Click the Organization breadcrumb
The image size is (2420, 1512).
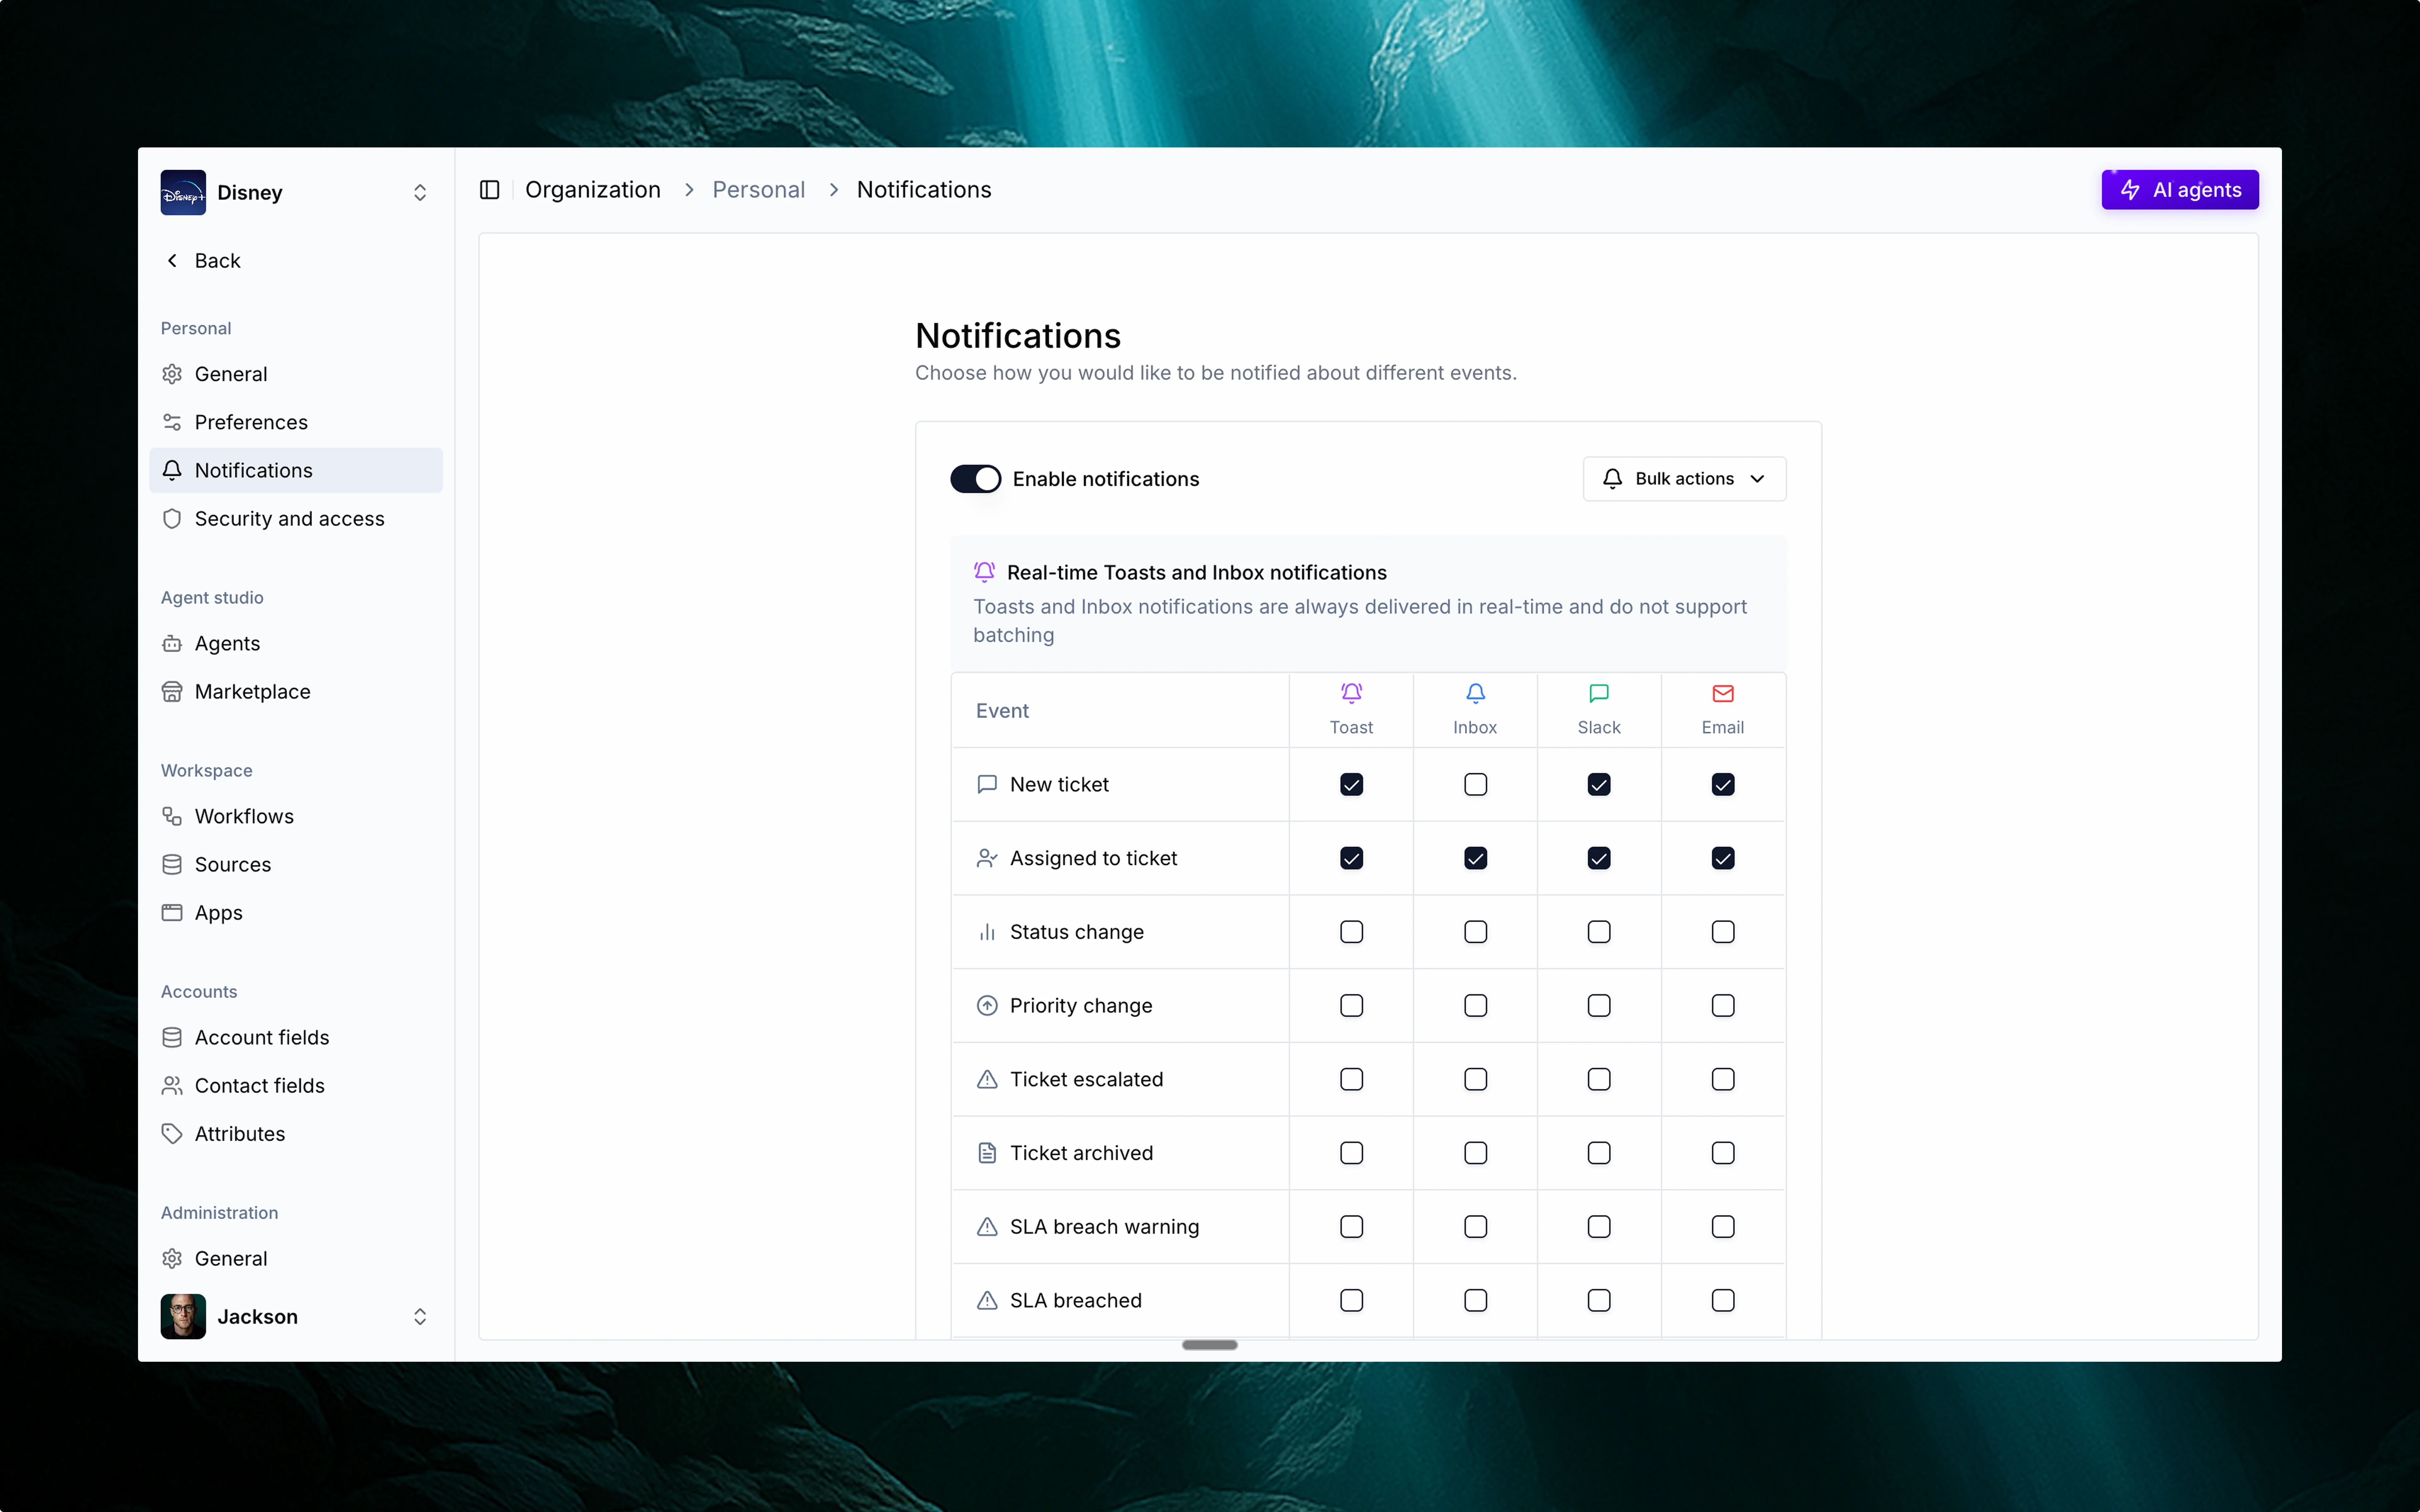[x=593, y=190]
